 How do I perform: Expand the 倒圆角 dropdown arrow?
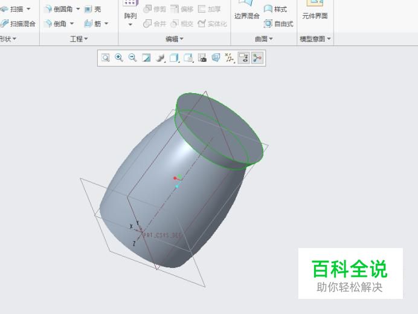coord(78,9)
